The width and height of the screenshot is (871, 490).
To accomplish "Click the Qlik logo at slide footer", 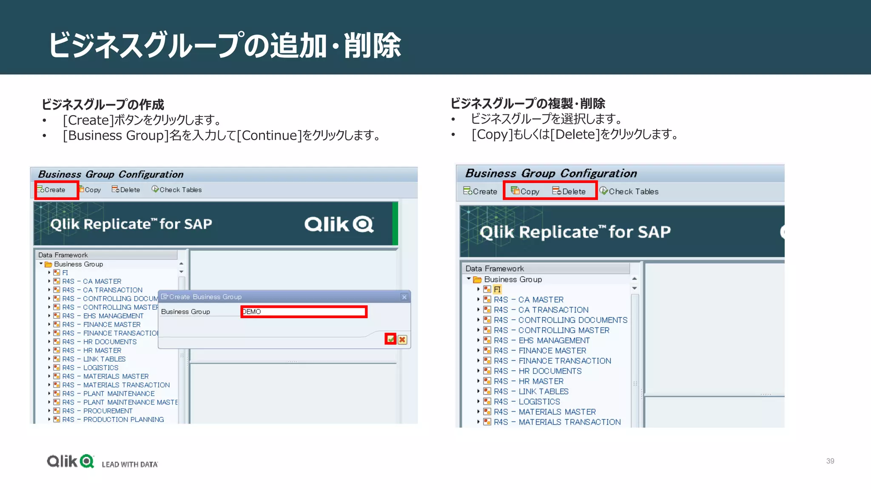I will point(70,462).
